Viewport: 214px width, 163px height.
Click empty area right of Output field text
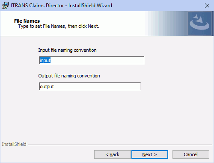[97, 86]
